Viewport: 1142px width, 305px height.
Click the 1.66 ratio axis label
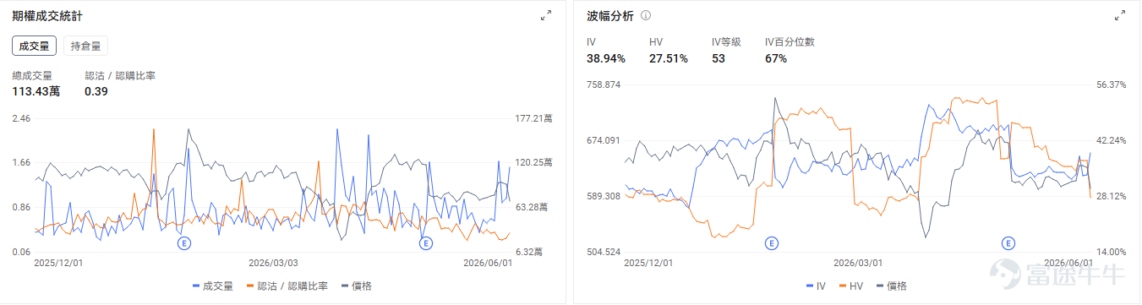(x=21, y=162)
